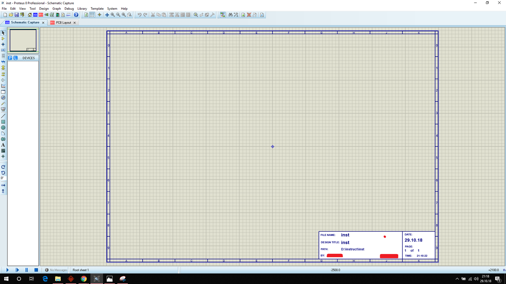
Task: Click the New Design toolbar icon
Action: coord(5,15)
